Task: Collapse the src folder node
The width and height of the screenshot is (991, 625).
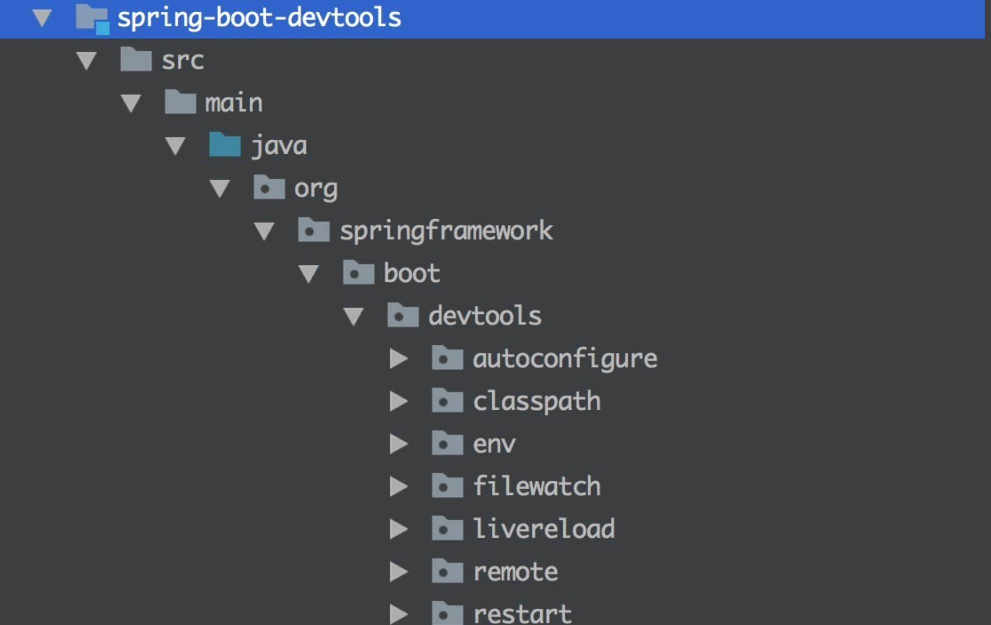Action: 86,61
